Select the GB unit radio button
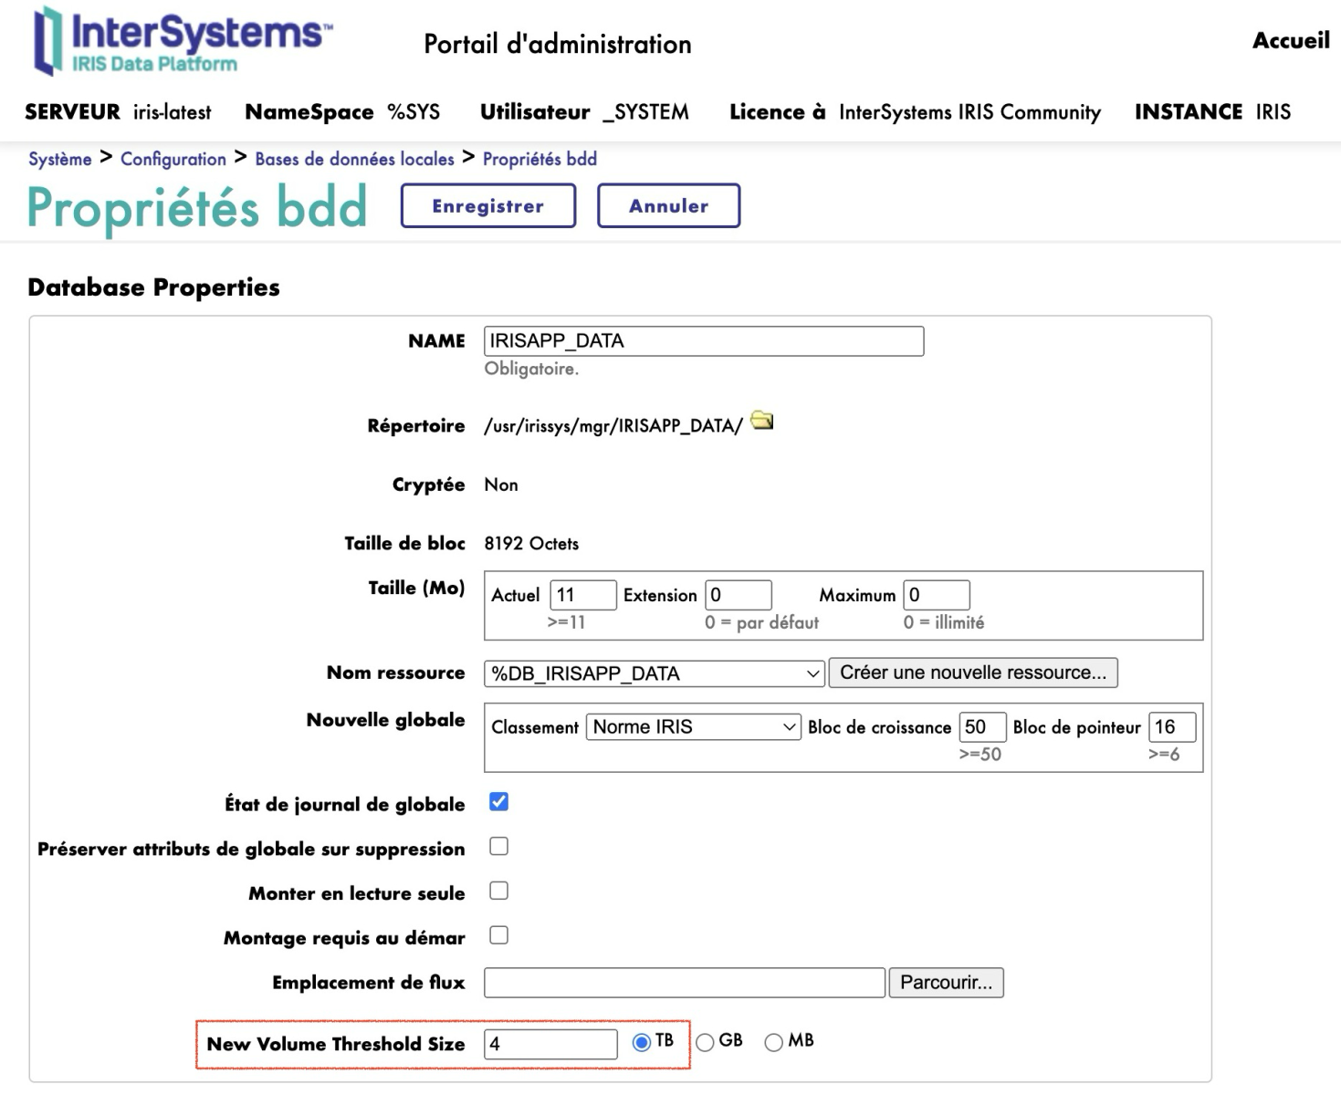This screenshot has height=1095, width=1341. tap(705, 1042)
